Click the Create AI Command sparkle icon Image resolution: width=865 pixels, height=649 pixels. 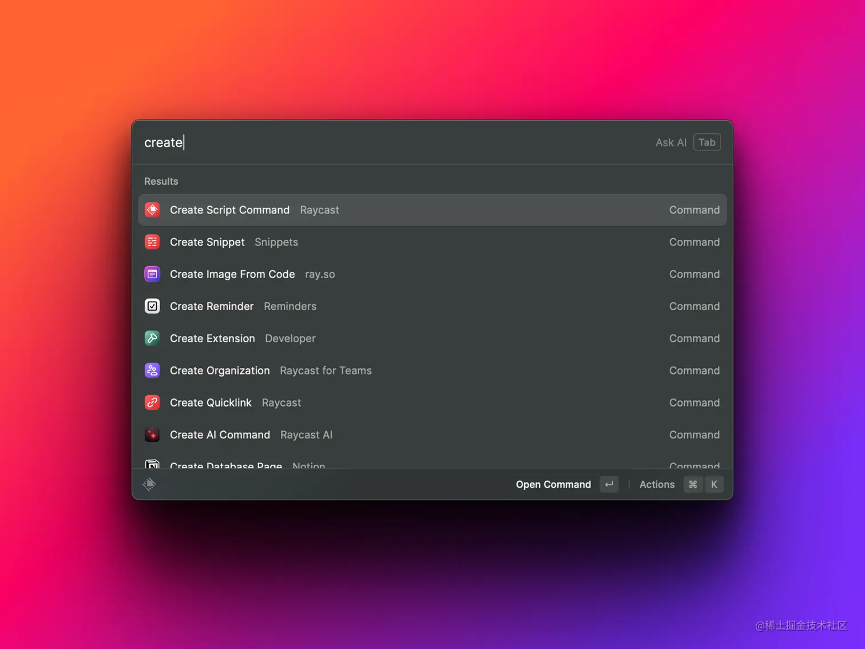point(152,434)
